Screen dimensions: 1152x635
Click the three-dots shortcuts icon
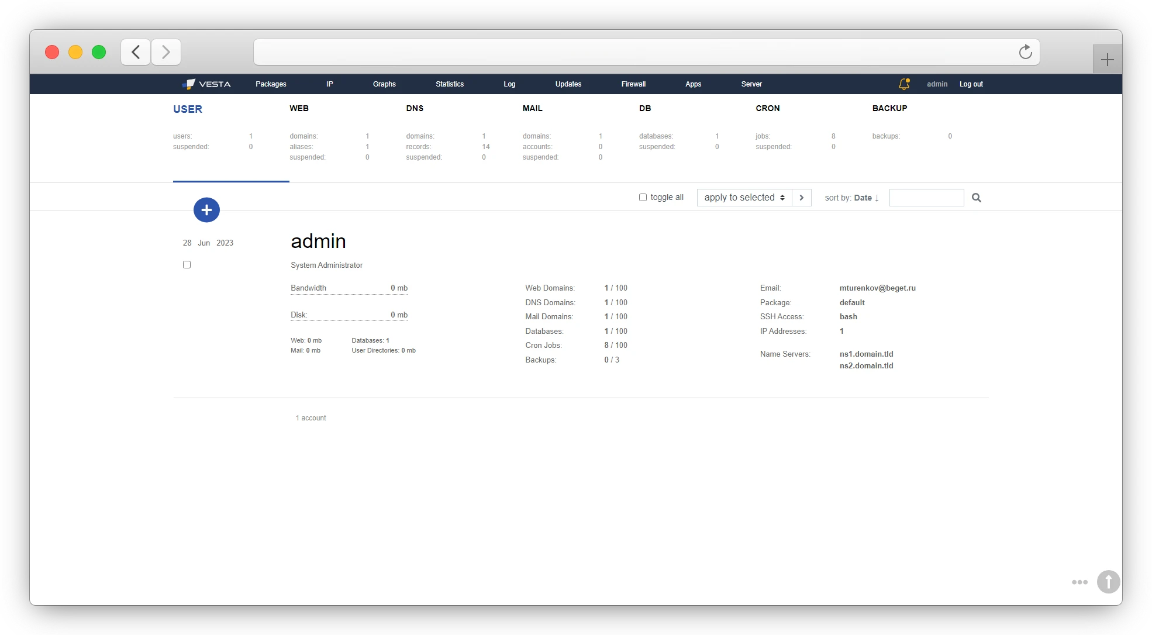pyautogui.click(x=1079, y=582)
